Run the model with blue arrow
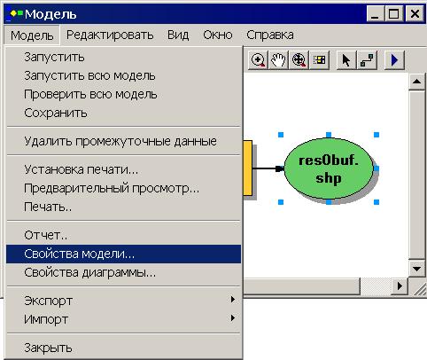This screenshot has width=427, height=360. (x=394, y=60)
